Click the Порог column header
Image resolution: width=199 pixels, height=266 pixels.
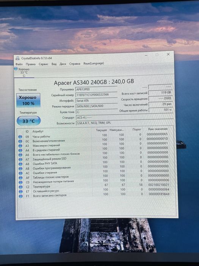tap(137, 129)
